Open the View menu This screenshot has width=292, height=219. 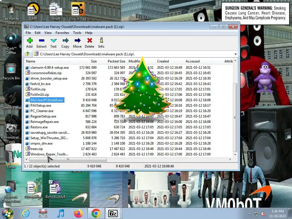[48, 33]
